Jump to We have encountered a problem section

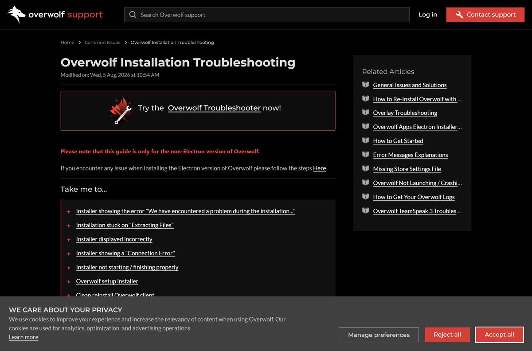coord(185,211)
